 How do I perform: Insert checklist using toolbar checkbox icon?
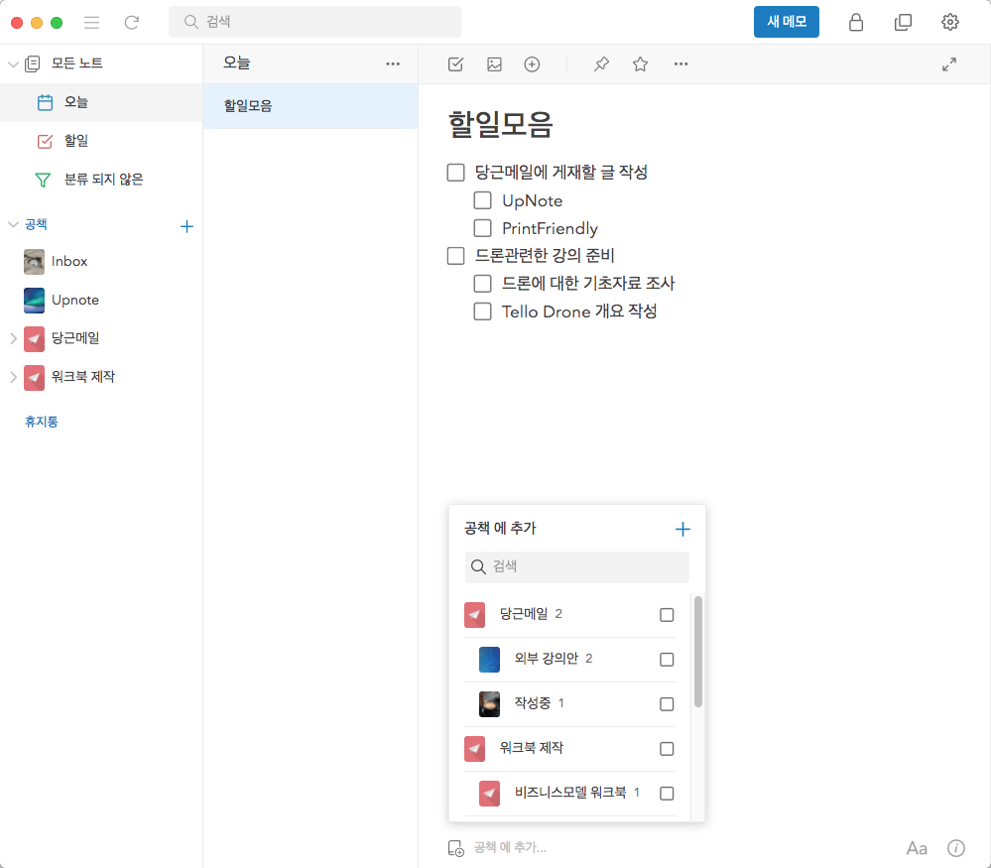(455, 63)
